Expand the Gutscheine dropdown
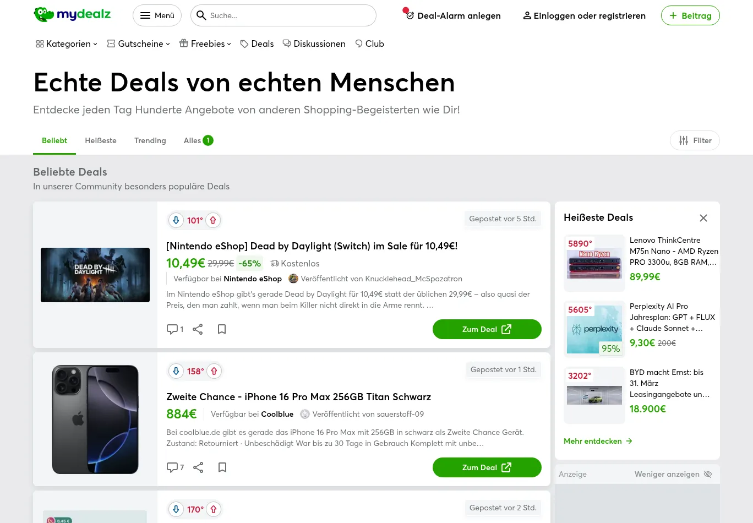This screenshot has height=523, width=753. coord(139,43)
